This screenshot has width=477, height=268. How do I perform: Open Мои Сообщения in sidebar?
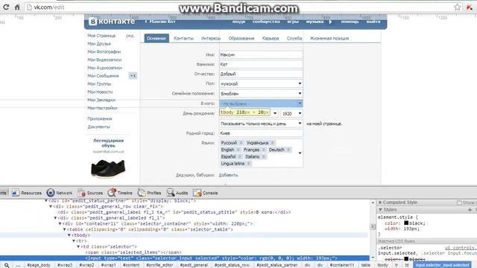[103, 76]
